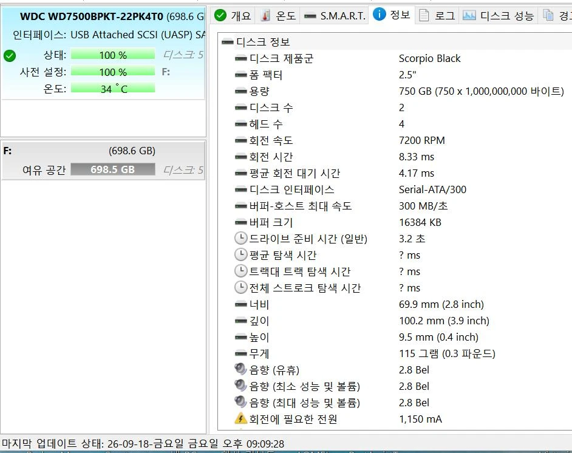Click the disk icon beside 용량
572x453 pixels.
tap(241, 91)
